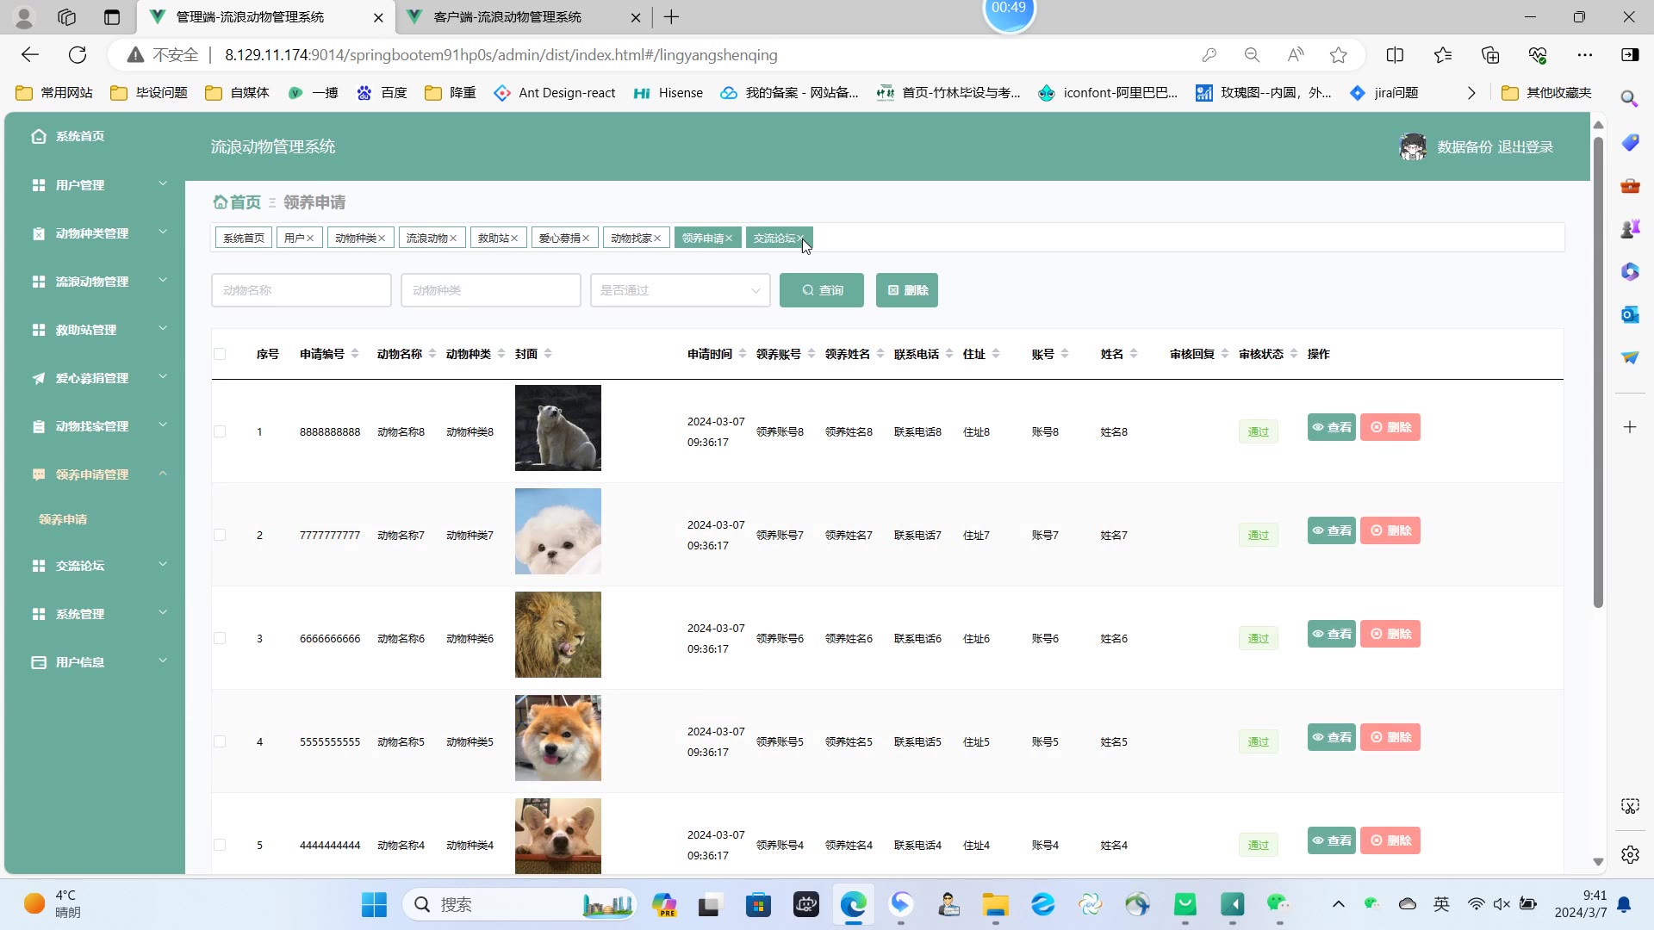Toggle the select-all header checkbox
The image size is (1654, 930).
coord(220,354)
